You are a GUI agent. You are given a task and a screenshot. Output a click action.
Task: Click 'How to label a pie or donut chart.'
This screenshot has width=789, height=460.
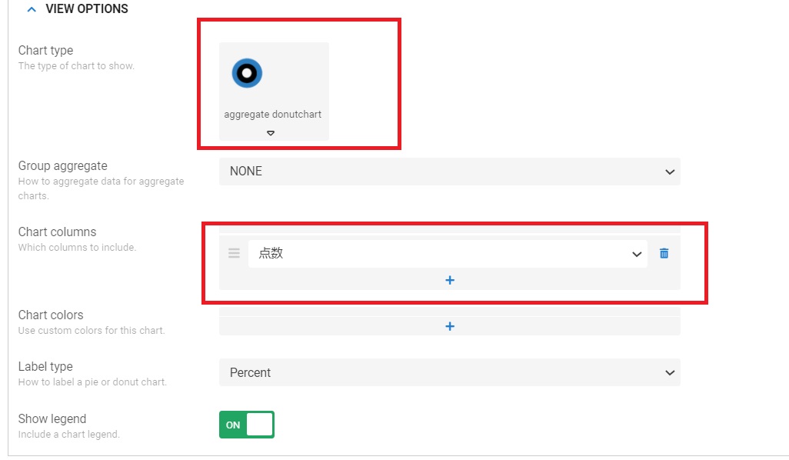point(92,382)
